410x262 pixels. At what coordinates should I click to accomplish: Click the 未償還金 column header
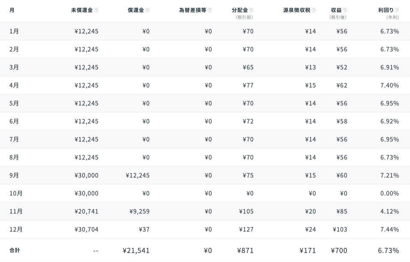[82, 10]
